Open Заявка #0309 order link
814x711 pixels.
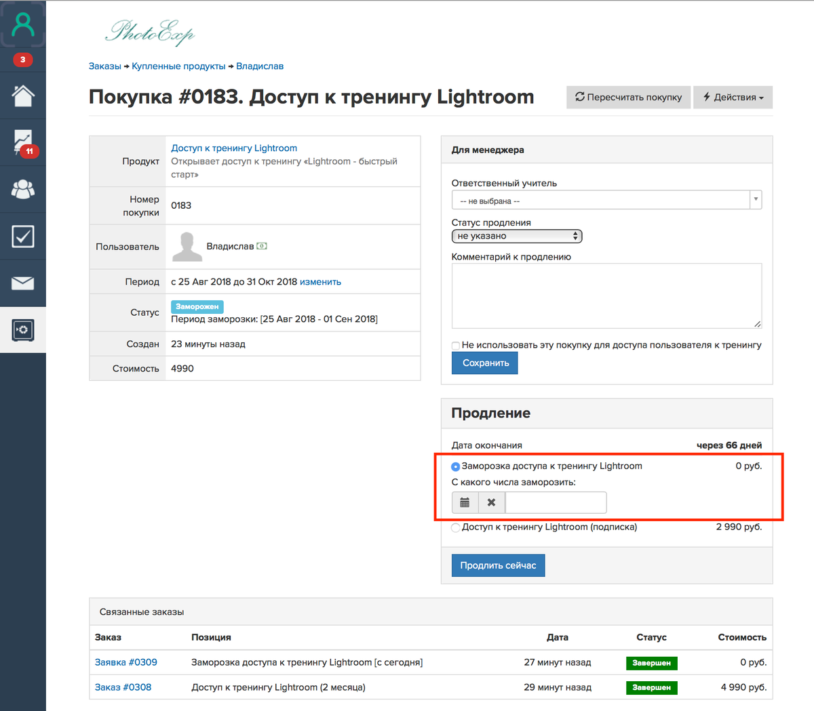[126, 662]
